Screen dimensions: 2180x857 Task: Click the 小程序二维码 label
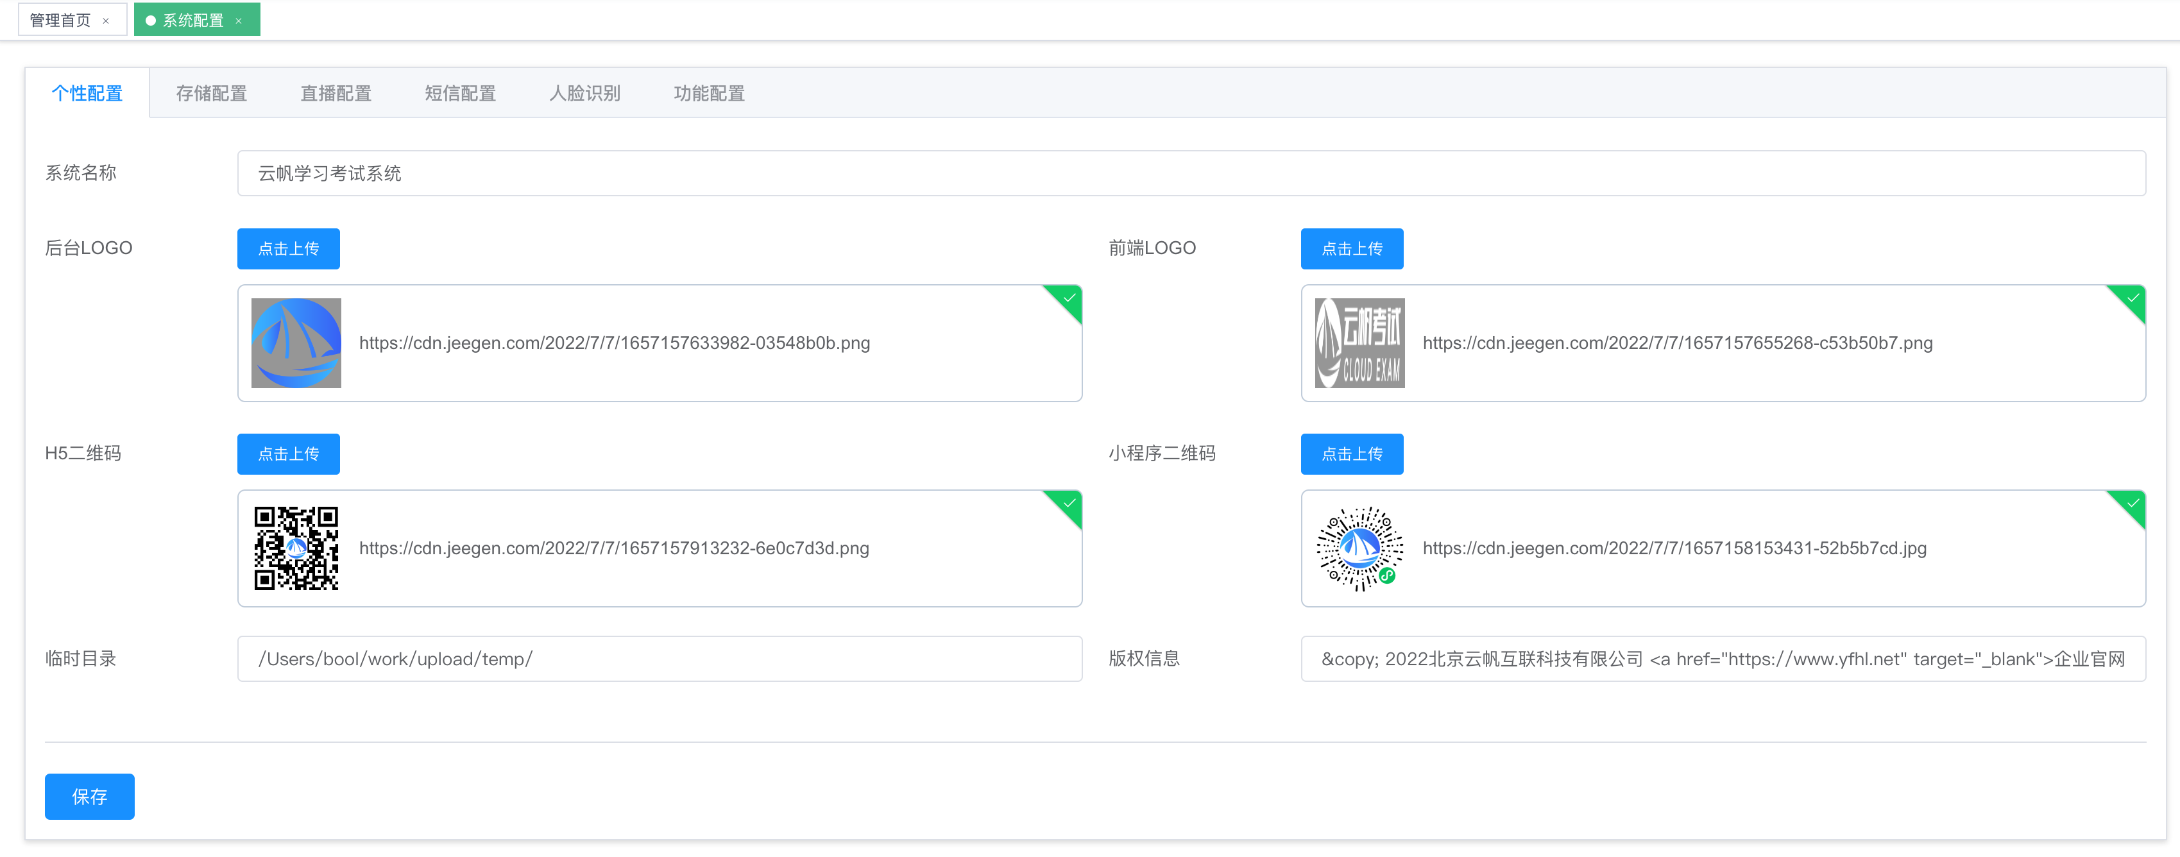(x=1162, y=454)
